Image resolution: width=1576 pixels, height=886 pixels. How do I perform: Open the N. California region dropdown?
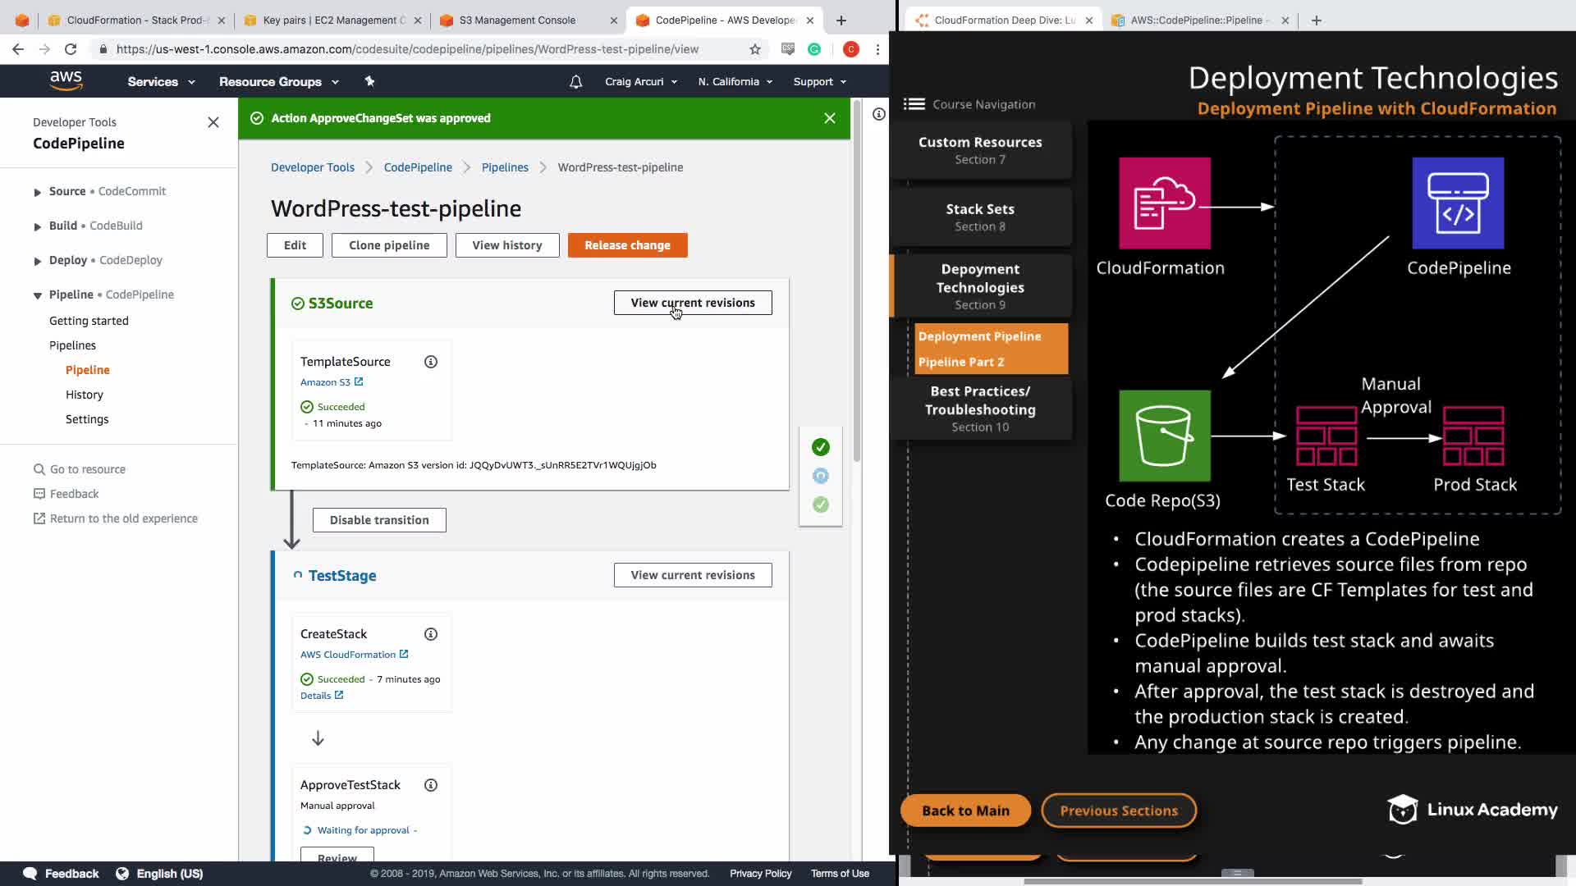[735, 81]
